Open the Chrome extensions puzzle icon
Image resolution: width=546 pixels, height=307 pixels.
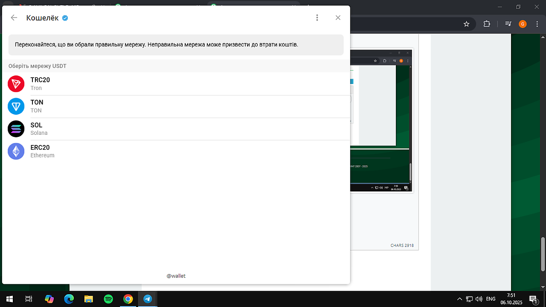click(487, 24)
